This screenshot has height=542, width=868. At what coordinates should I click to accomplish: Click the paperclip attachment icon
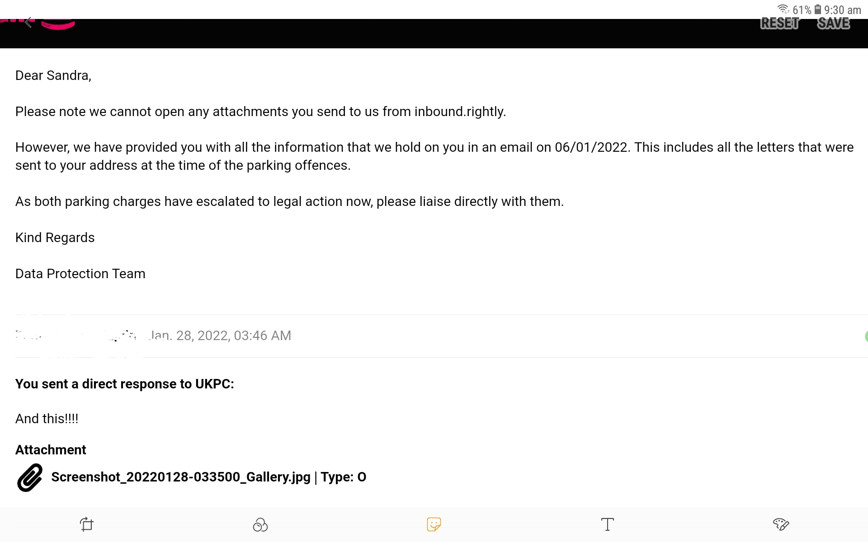[x=30, y=477]
